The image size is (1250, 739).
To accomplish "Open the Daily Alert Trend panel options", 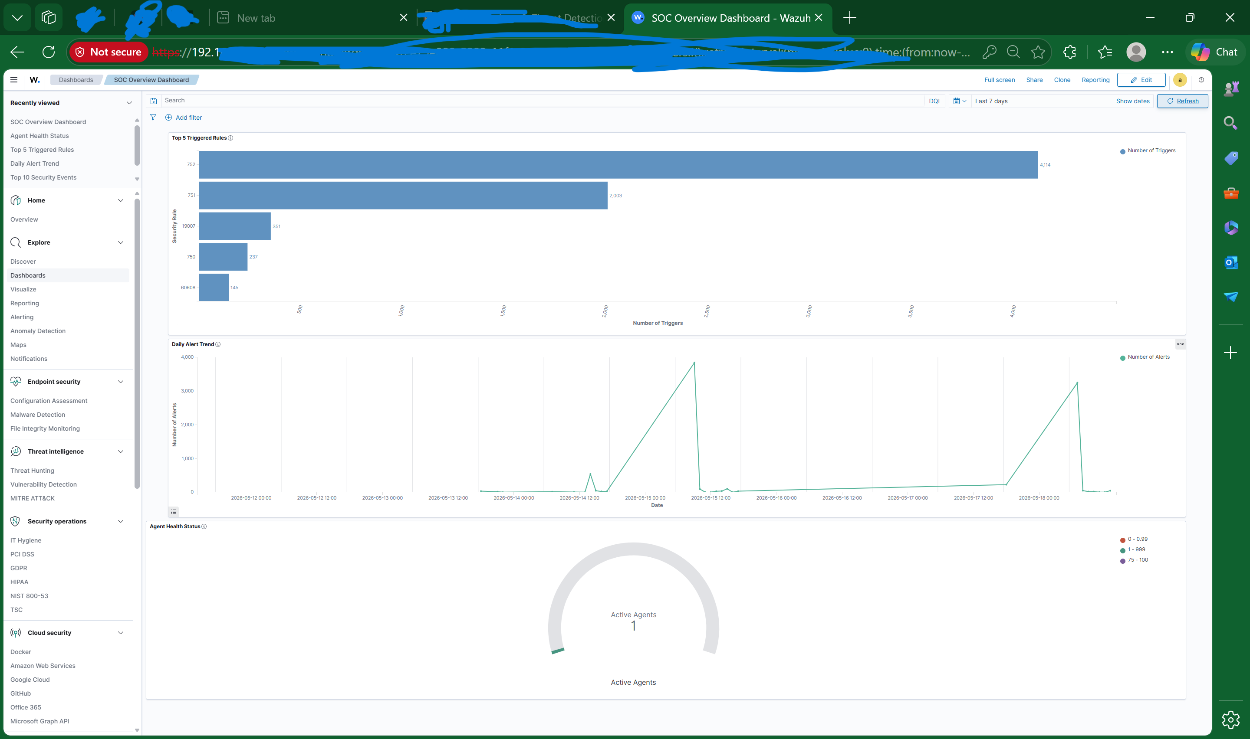I will 1180,344.
